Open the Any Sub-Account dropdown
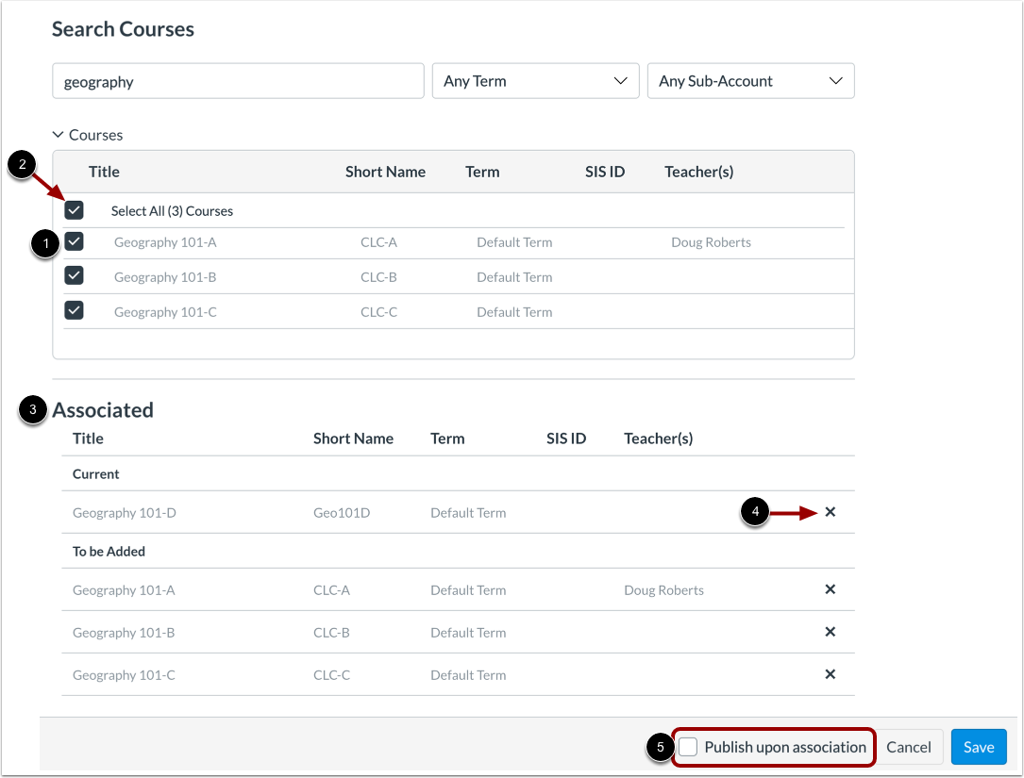 click(750, 80)
